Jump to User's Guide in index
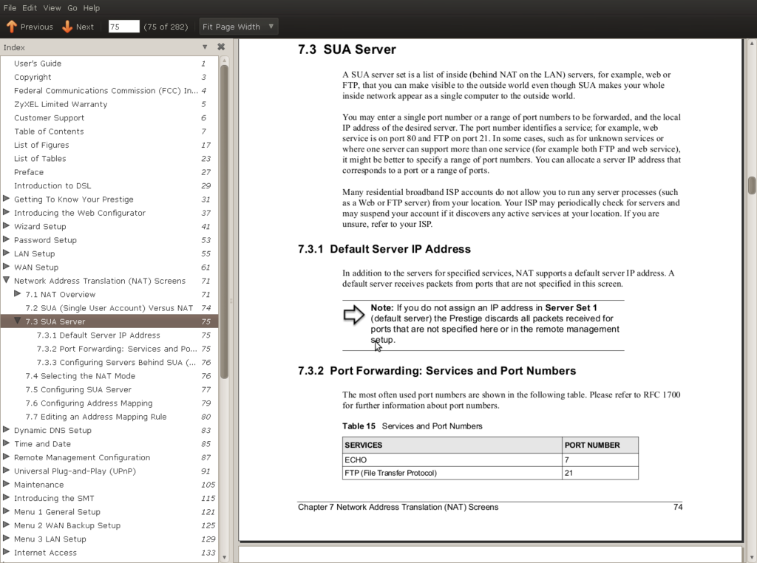Screen dimensions: 757x563 point(38,64)
